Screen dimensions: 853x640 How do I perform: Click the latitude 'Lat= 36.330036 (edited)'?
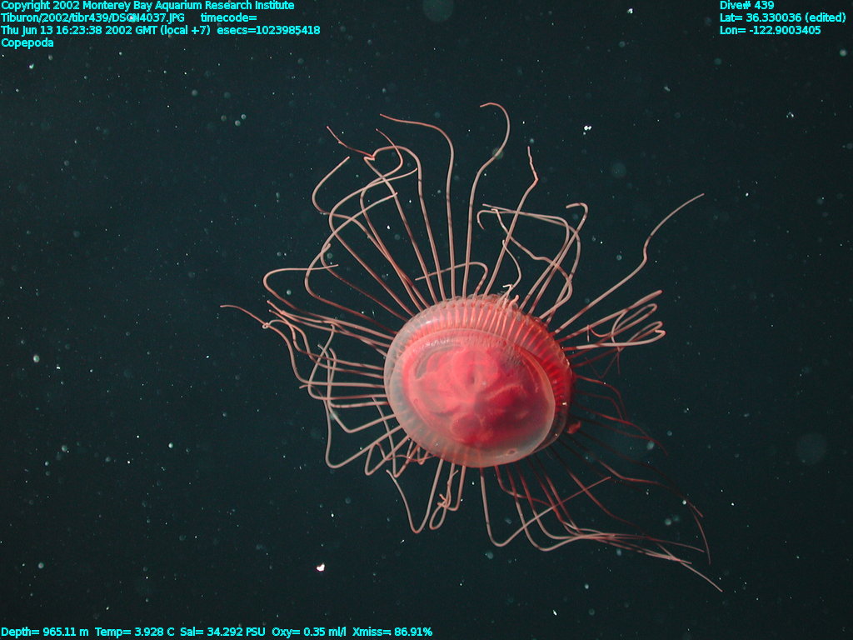point(782,17)
